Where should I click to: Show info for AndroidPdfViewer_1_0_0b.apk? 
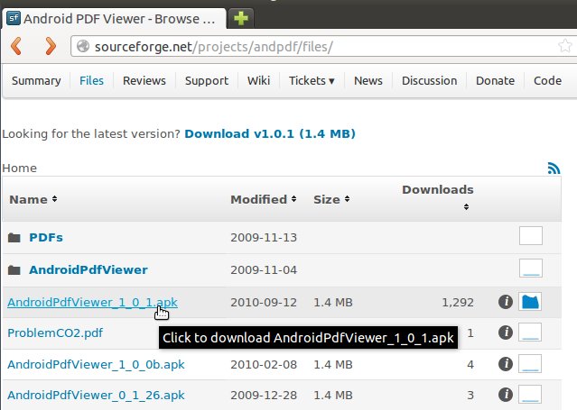pyautogui.click(x=506, y=364)
